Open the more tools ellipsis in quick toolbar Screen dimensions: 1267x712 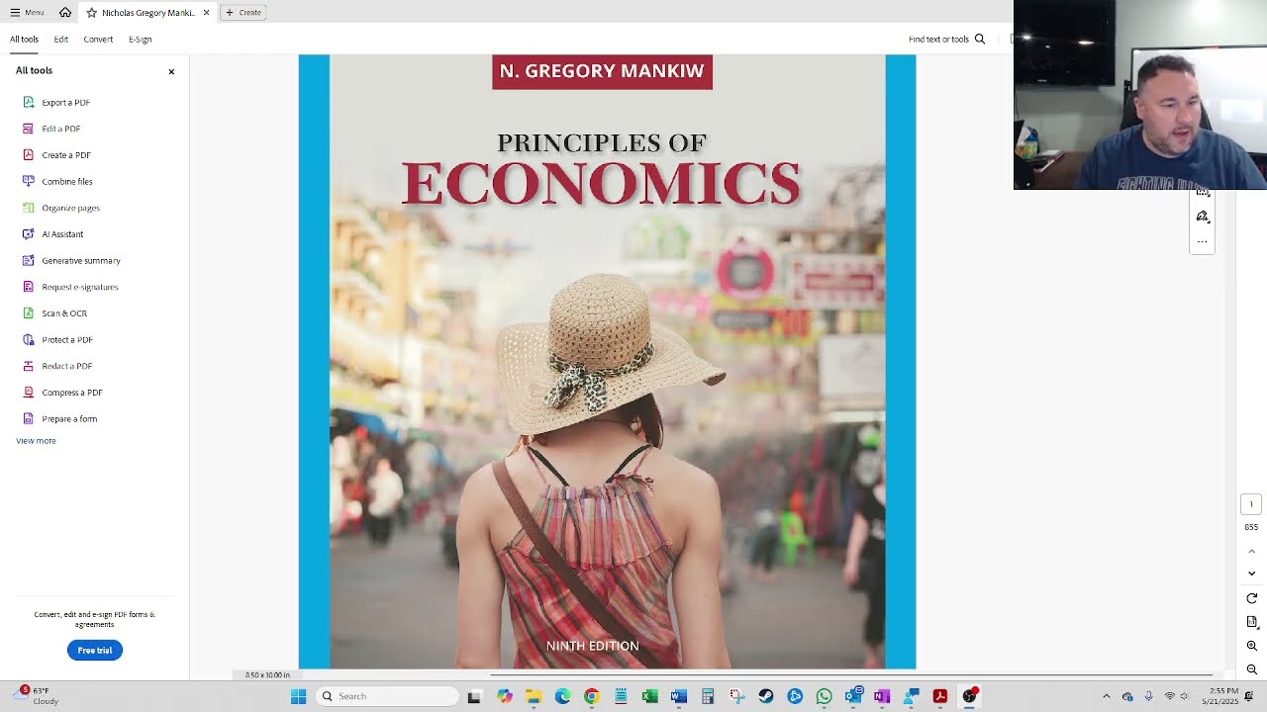point(1203,241)
